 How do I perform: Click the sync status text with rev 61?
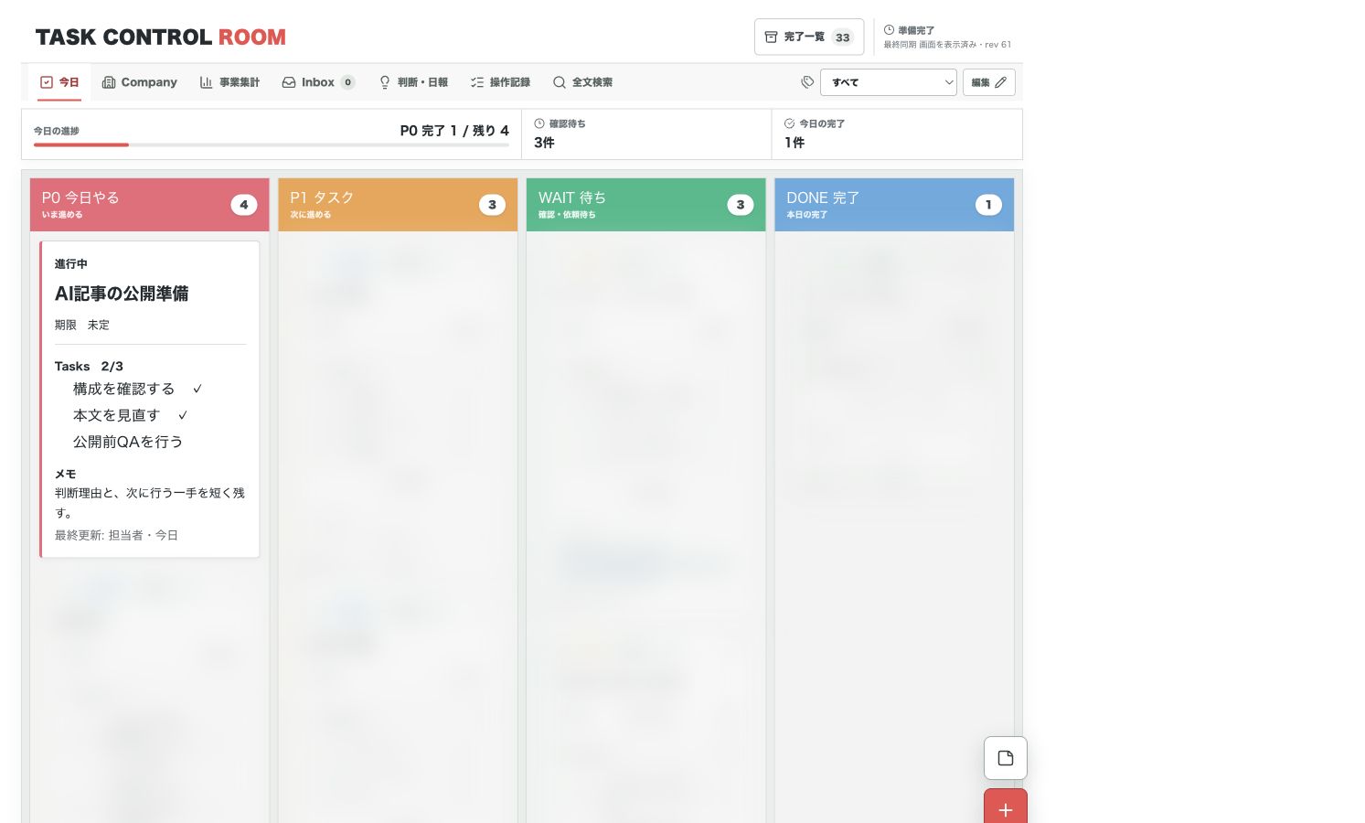[x=947, y=44]
